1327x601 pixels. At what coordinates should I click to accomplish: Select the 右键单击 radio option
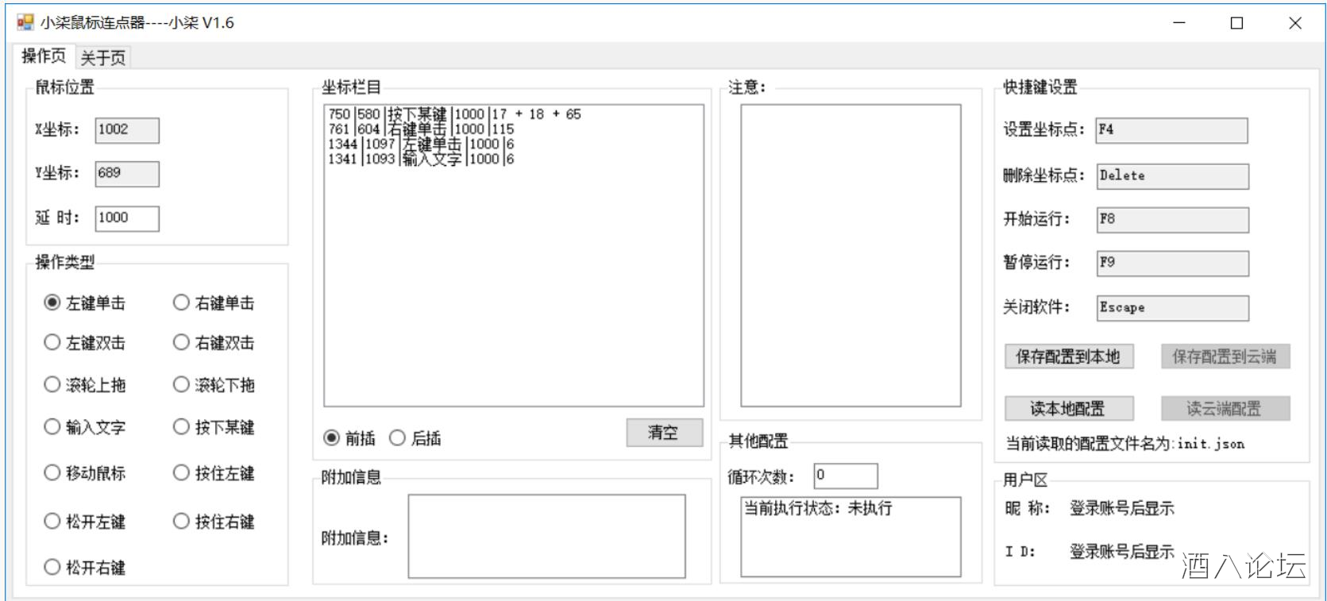[182, 302]
